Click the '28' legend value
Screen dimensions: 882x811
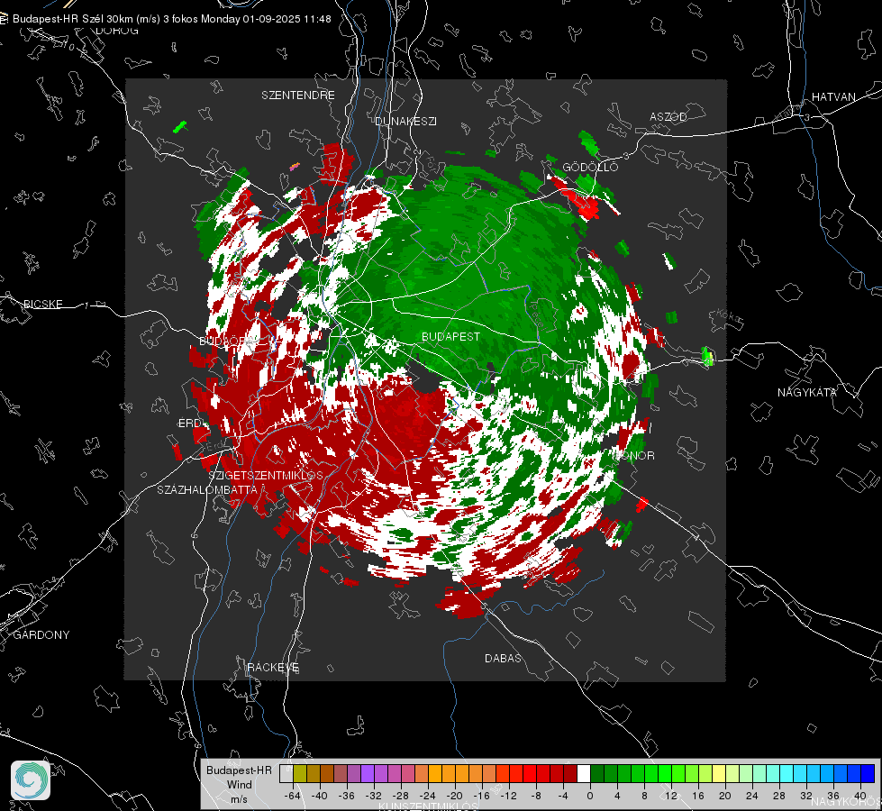point(779,796)
